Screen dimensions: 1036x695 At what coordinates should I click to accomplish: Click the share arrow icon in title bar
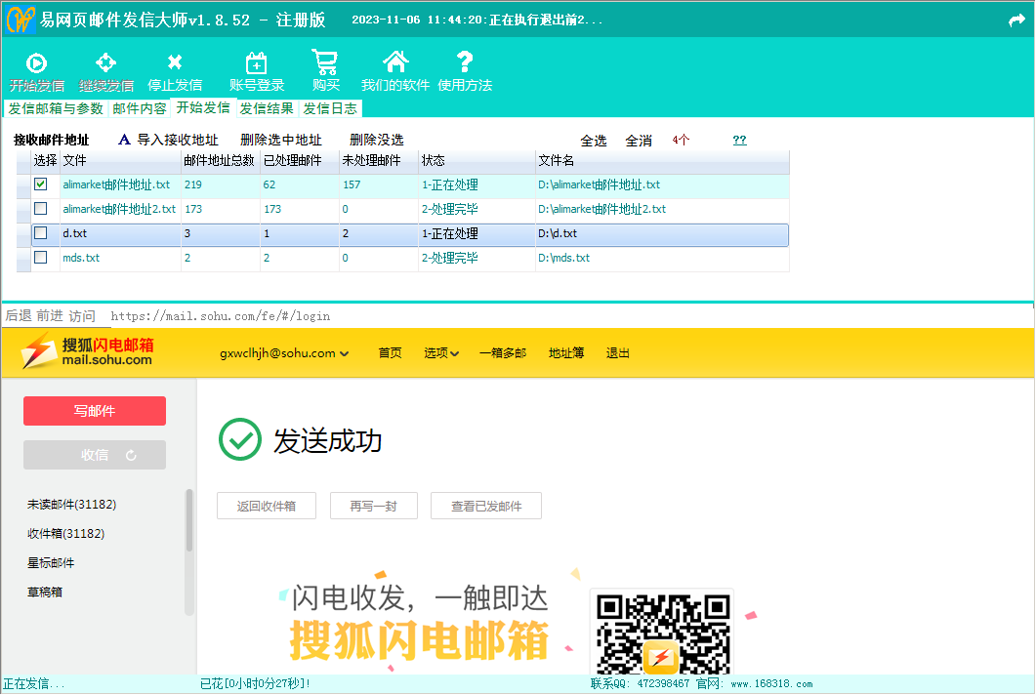tap(1016, 20)
